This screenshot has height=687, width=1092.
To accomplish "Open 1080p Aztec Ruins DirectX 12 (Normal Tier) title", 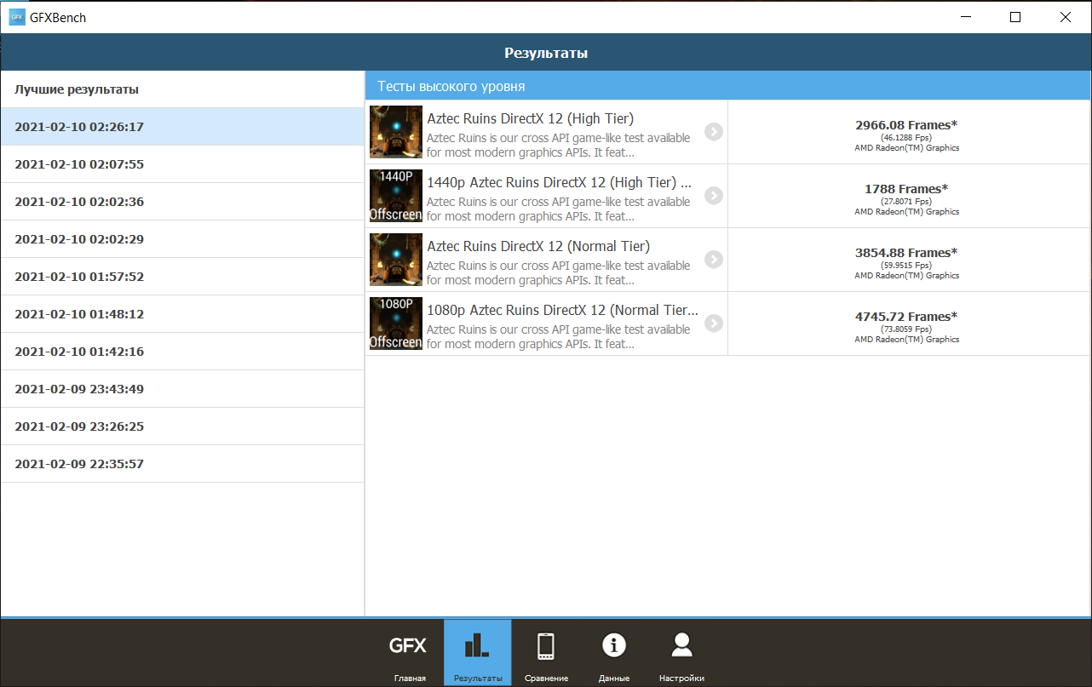I will pyautogui.click(x=562, y=311).
